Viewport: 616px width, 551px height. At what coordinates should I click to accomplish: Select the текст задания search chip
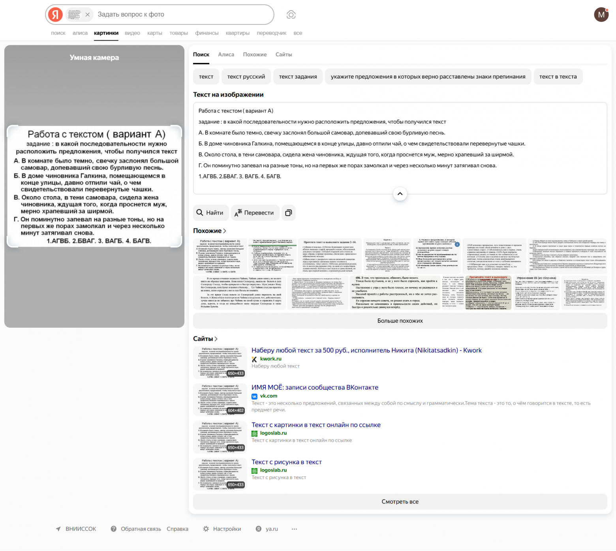pos(298,76)
